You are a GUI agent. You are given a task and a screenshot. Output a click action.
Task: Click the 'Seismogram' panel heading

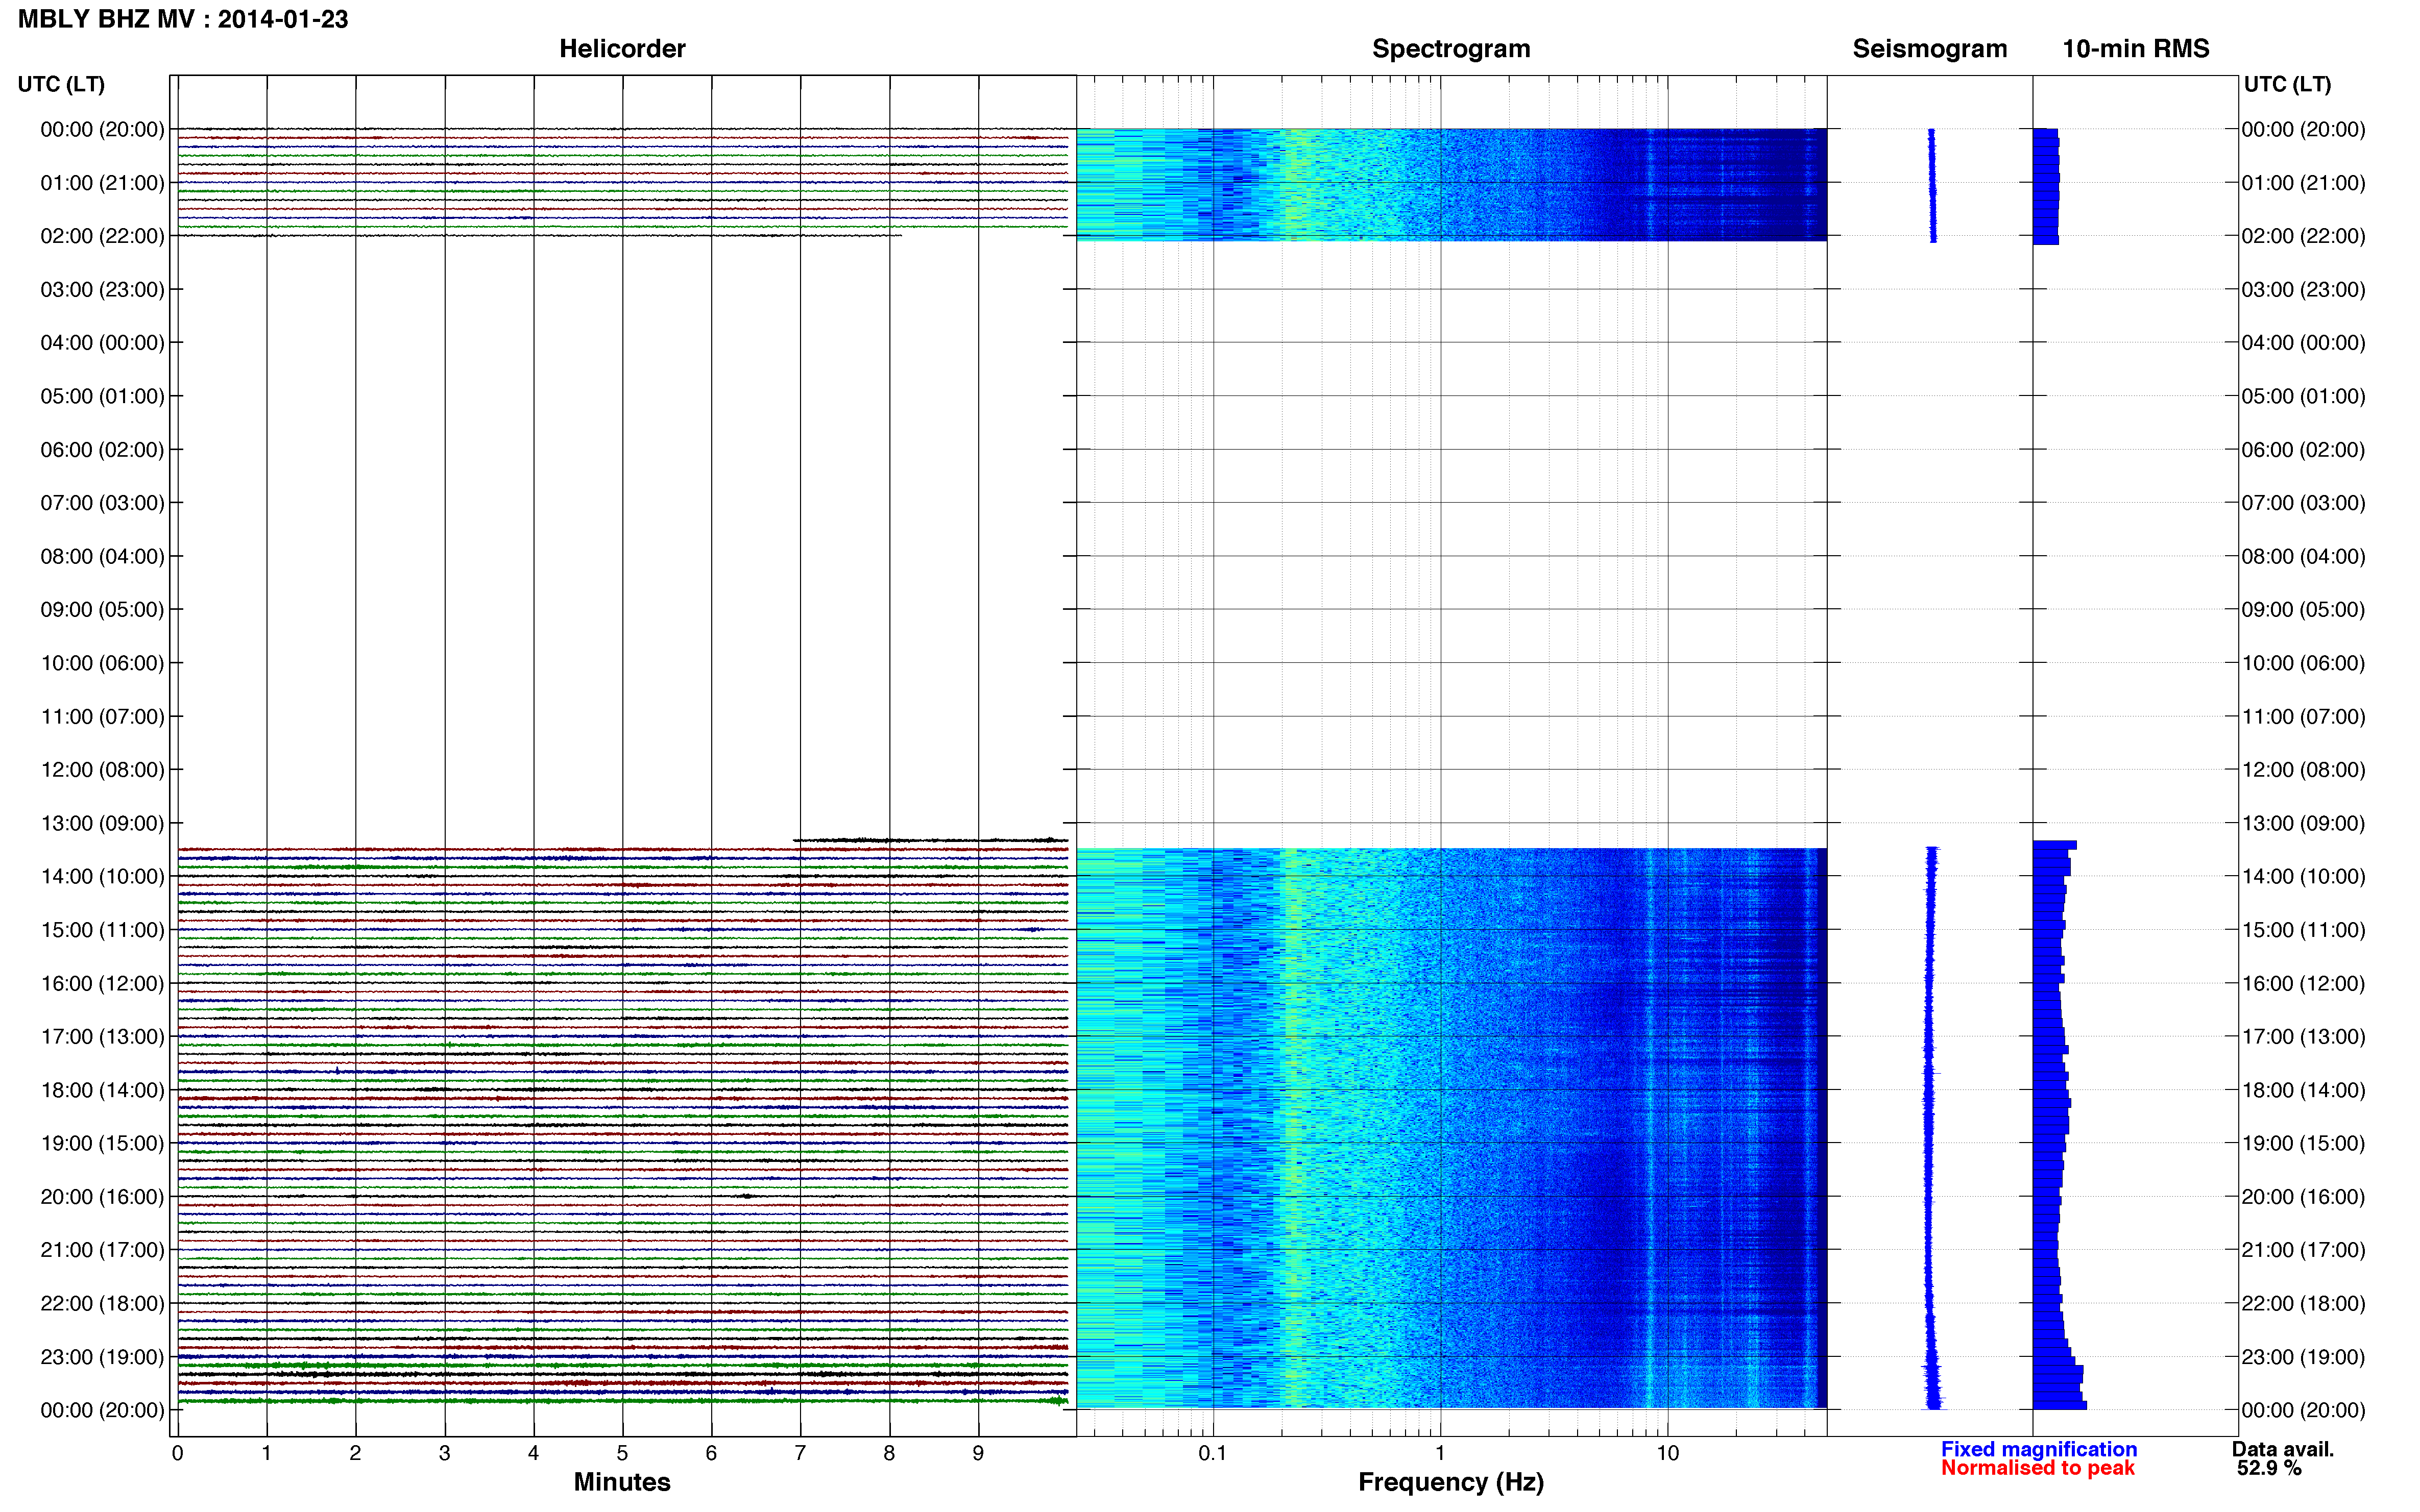coord(1930,48)
